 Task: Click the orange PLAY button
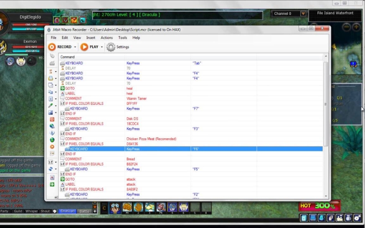coord(89,47)
